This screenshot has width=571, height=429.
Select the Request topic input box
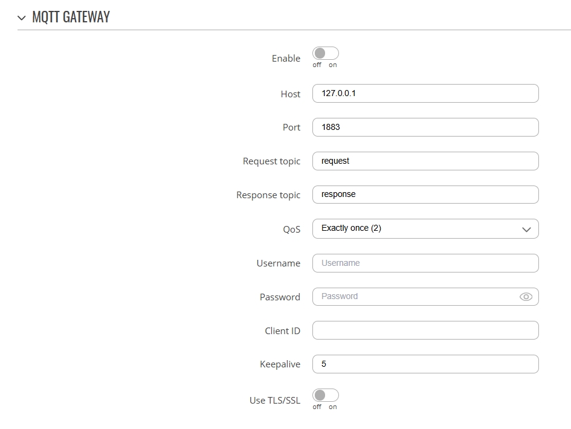click(x=425, y=161)
